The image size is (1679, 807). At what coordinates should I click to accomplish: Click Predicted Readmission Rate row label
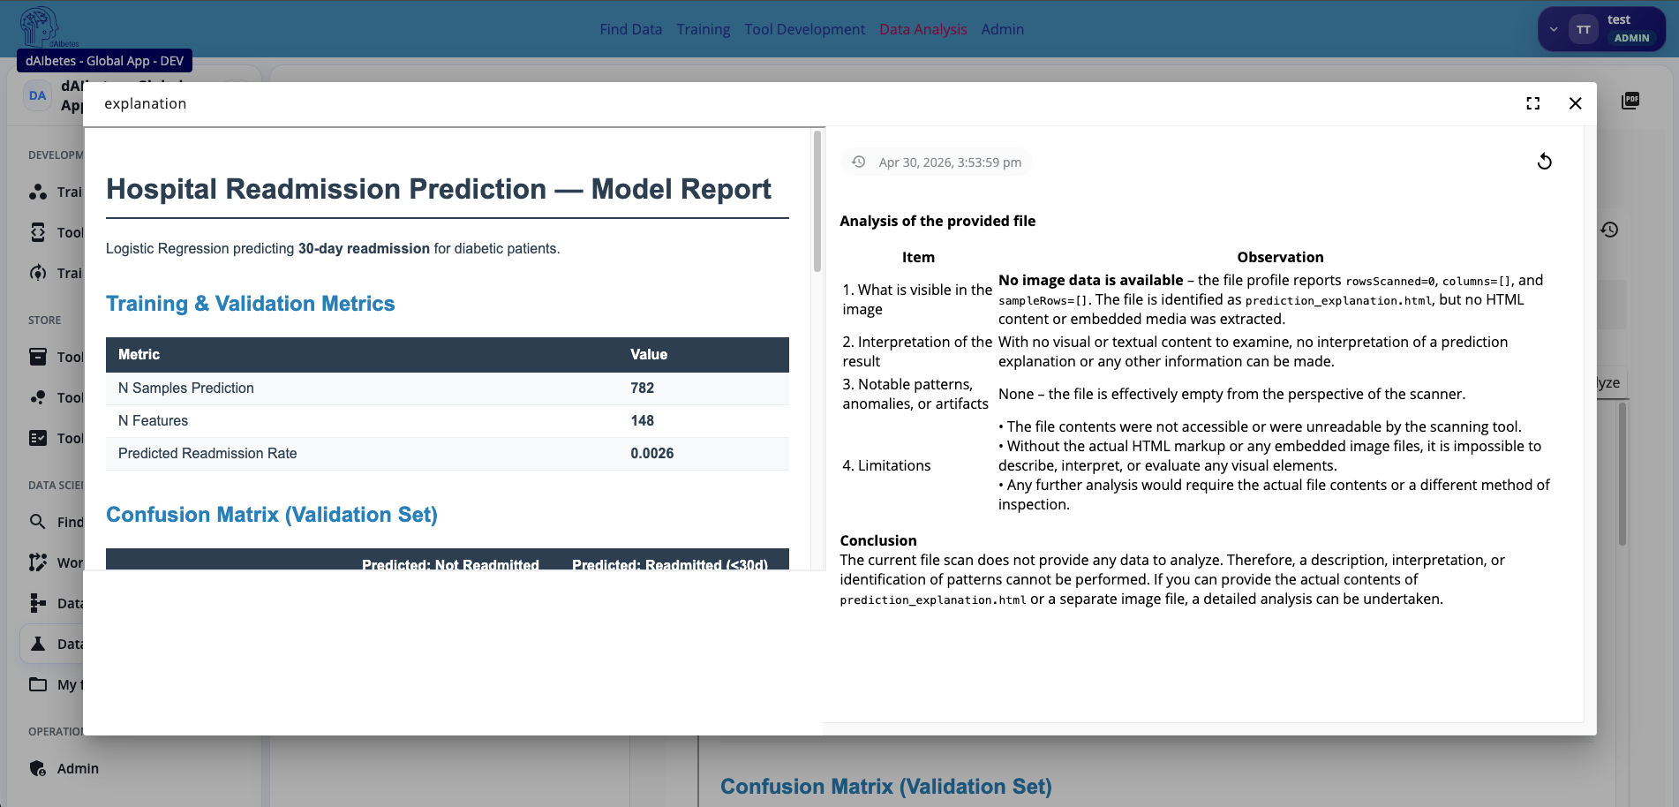click(207, 453)
